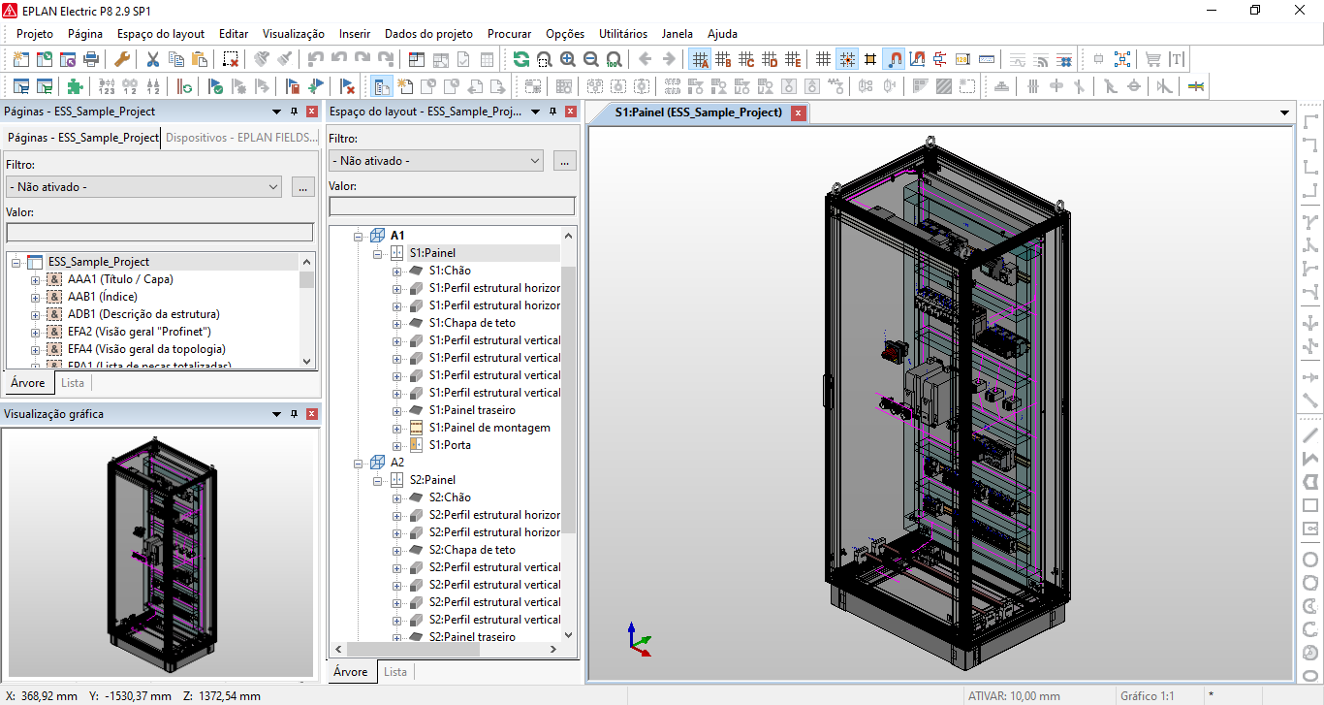The width and height of the screenshot is (1324, 705).
Task: Switch to the Dispositivos - EPLAN FIELDS tab
Action: tap(240, 138)
